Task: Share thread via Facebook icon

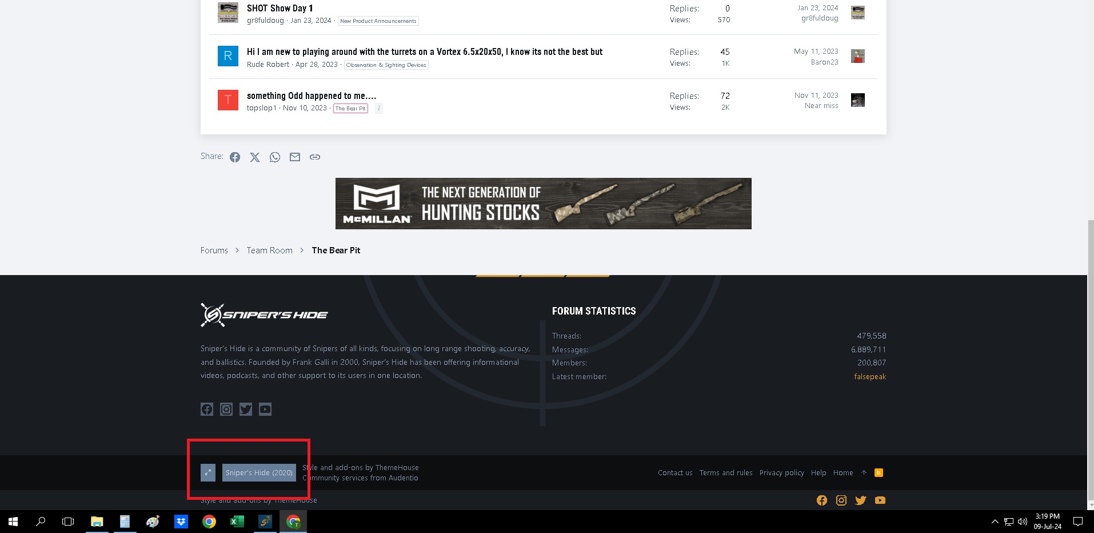Action: coord(235,157)
